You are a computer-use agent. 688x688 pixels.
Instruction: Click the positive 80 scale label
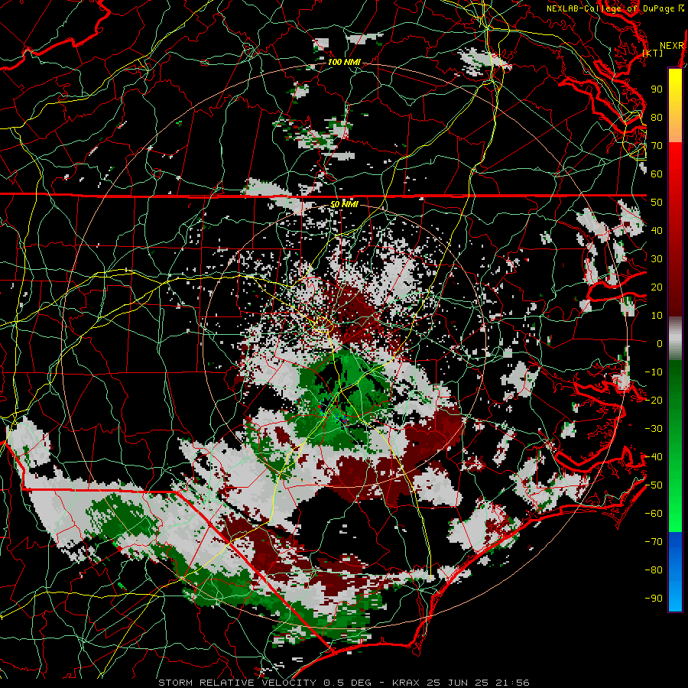(x=657, y=117)
